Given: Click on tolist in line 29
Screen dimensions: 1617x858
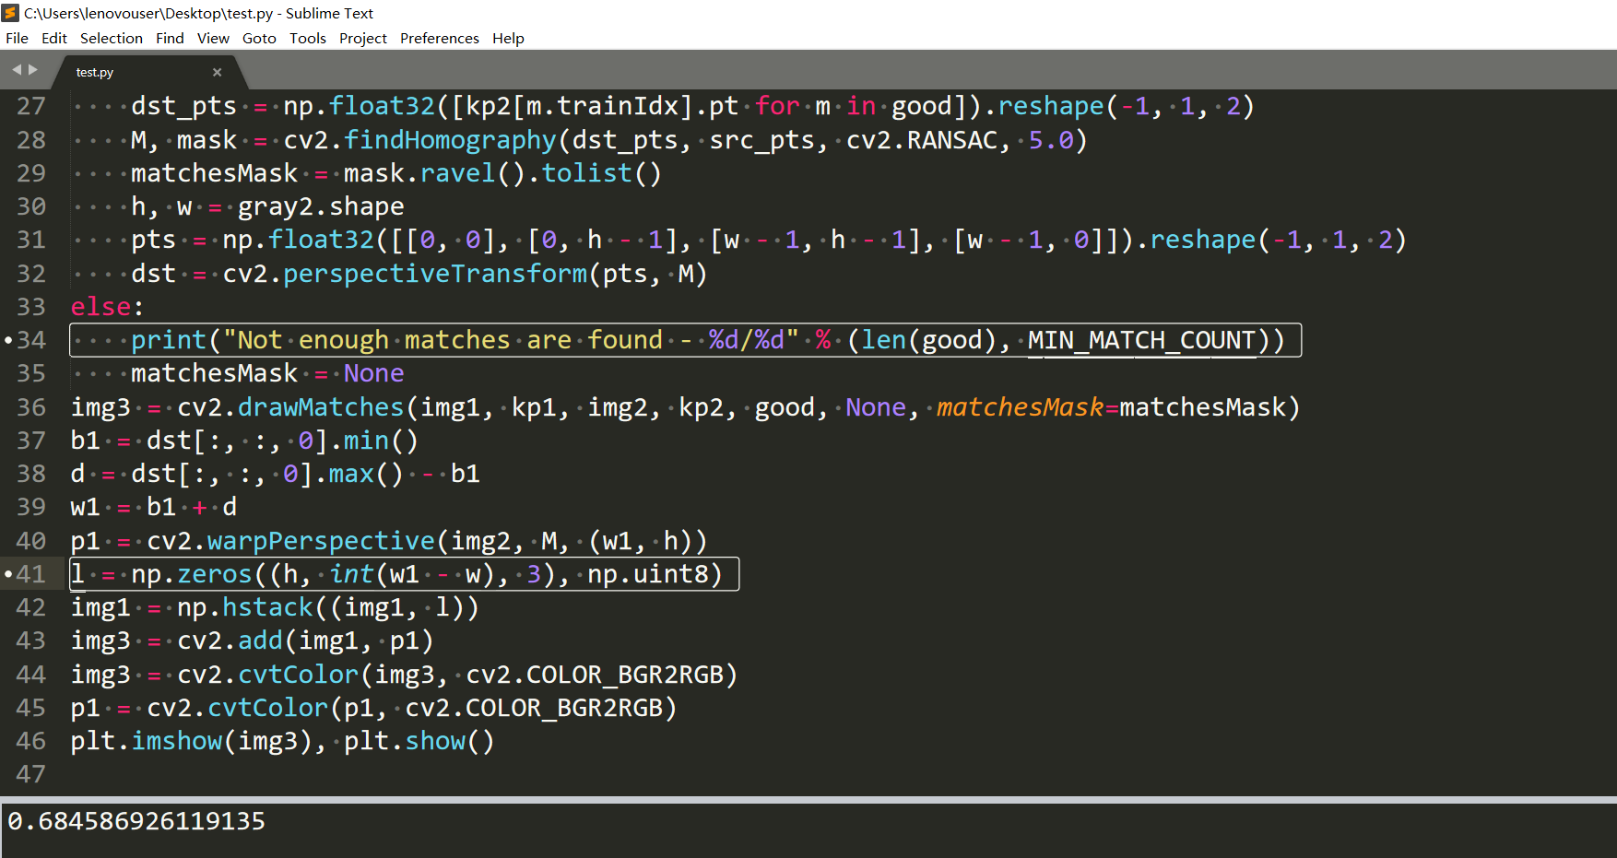Looking at the screenshot, I should (x=587, y=173).
